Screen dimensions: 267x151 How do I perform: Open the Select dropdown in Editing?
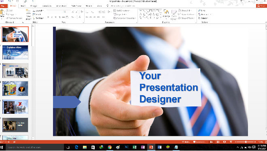(203, 18)
